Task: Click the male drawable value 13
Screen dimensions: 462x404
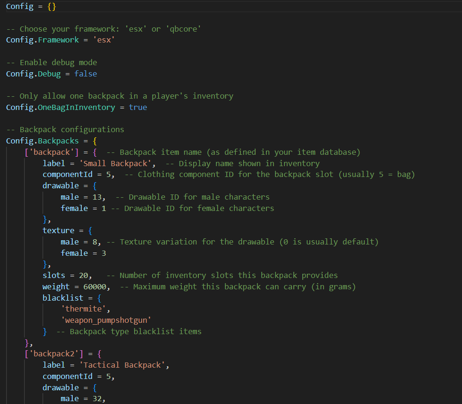Action: click(99, 197)
